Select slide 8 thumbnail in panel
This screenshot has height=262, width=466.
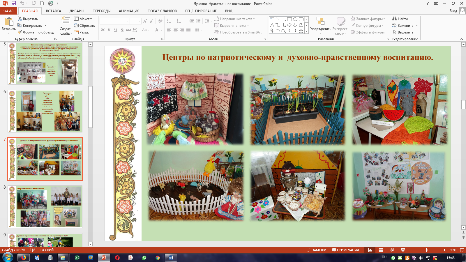coord(45,207)
